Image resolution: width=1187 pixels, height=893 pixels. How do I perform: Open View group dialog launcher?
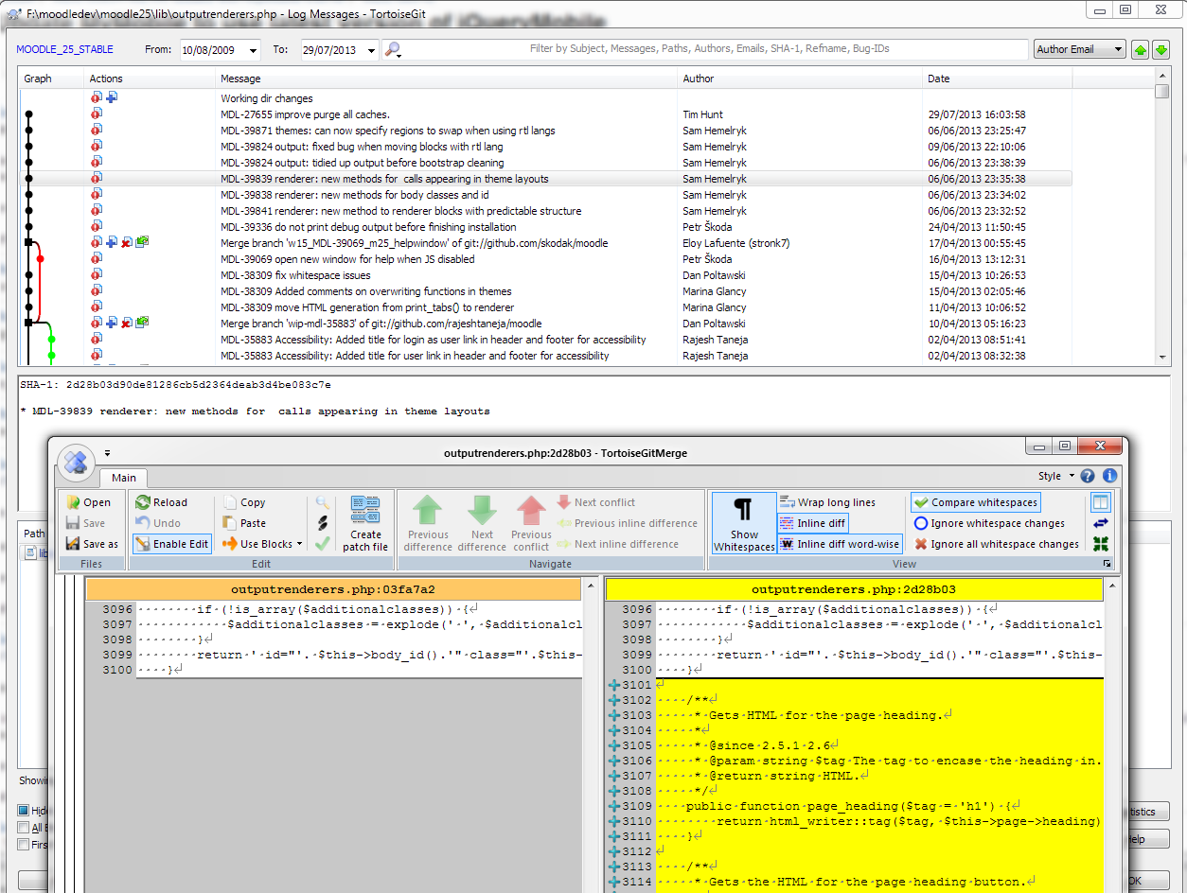[x=1107, y=564]
